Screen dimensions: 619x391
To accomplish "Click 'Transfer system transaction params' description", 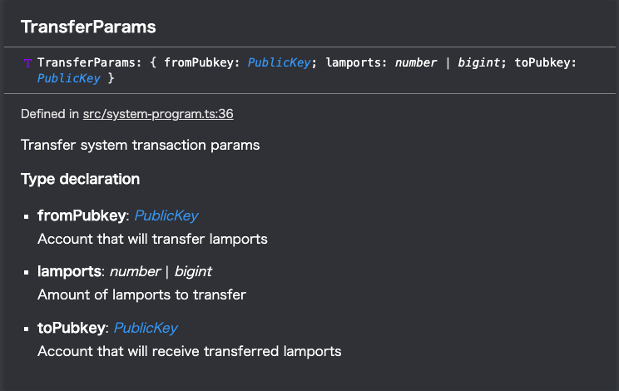I will point(140,146).
